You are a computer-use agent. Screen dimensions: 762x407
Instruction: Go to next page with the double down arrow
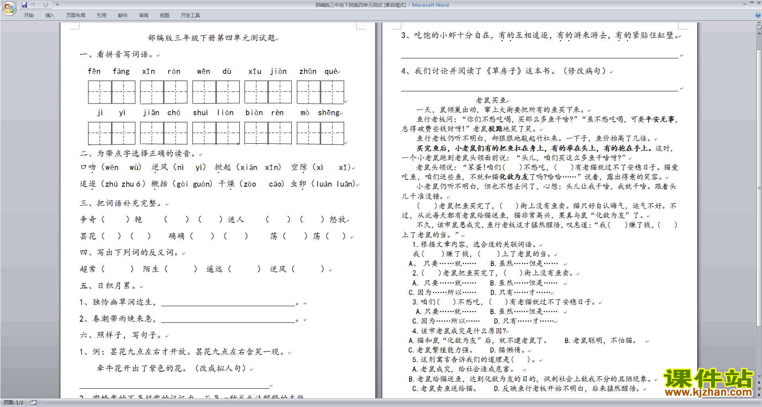(x=759, y=395)
